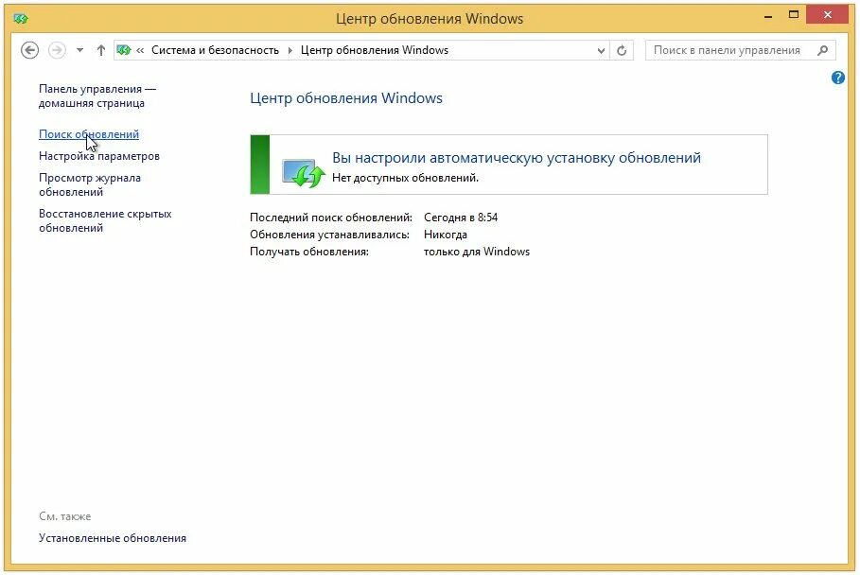Click the search magnifier icon

[822, 50]
